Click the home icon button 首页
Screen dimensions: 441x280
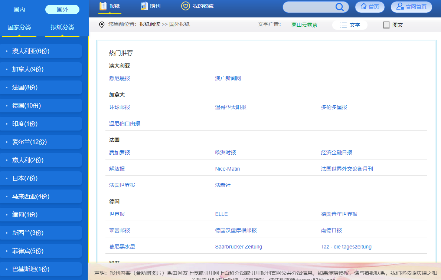click(370, 7)
